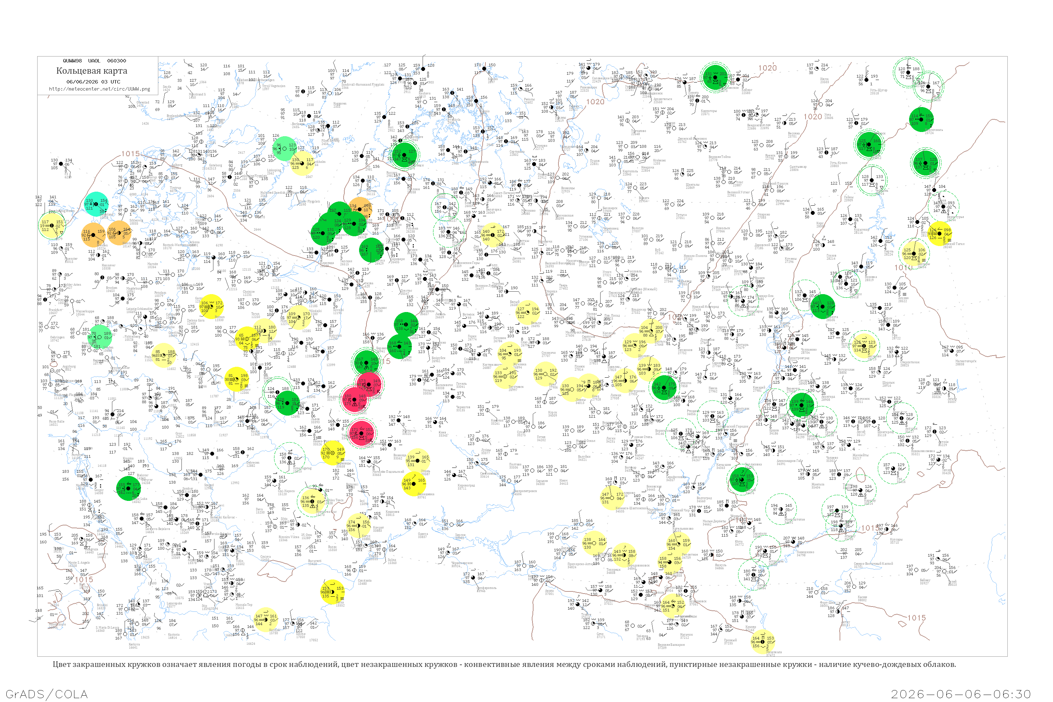Select the station label "Bremen 10224"
Screen dimensions: 1053x702
(x=102, y=247)
